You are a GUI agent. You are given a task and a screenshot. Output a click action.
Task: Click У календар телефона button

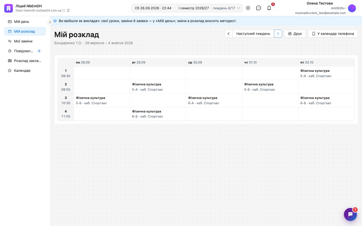coord(333,34)
